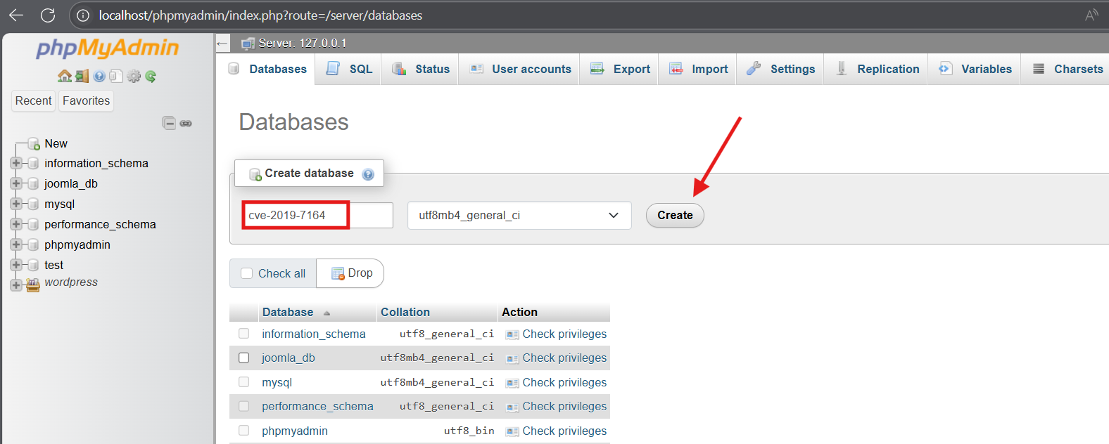Open the Favorites button

[x=86, y=101]
